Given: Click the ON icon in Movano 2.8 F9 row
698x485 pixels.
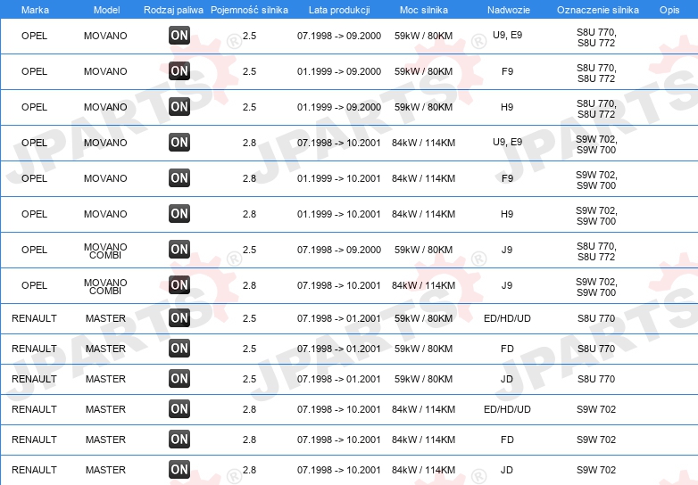Looking at the screenshot, I should [x=179, y=177].
